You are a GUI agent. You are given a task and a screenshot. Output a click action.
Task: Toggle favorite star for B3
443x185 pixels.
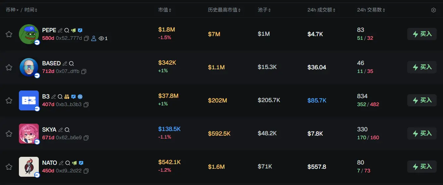(x=9, y=100)
